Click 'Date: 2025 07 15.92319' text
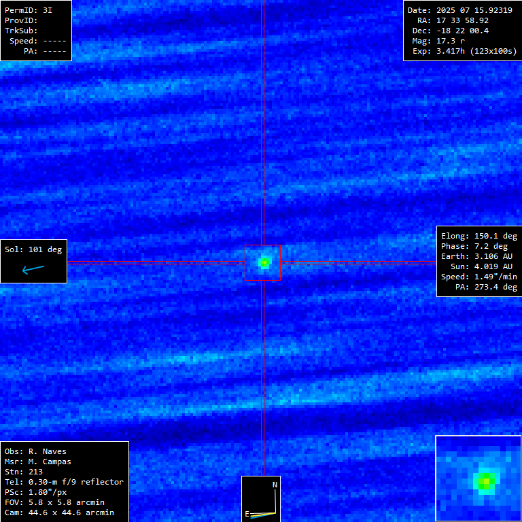522x522 pixels. click(459, 10)
